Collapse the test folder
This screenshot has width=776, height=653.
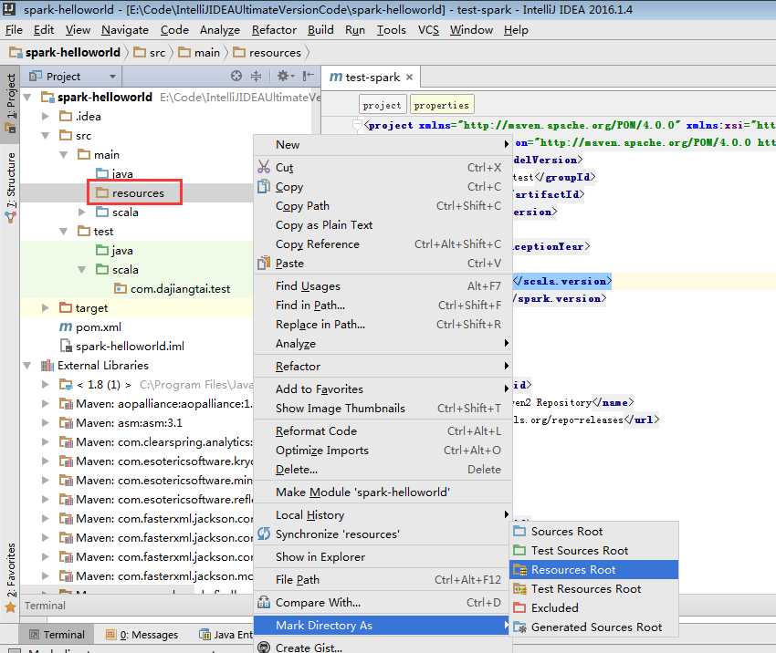click(64, 232)
